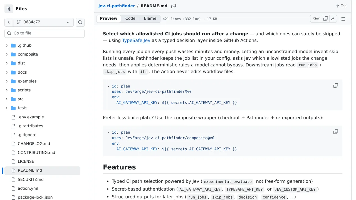Switch to the Blame tab

[x=150, y=19]
